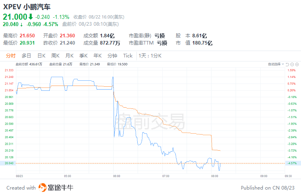This screenshot has height=196, width=301.
Task: Click the 08:00 time label on axis
Action: (x=215, y=176)
